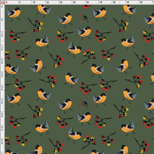Click the 15 mark on the vertical ruler
The image size is (154, 154).
(x=2, y=48)
